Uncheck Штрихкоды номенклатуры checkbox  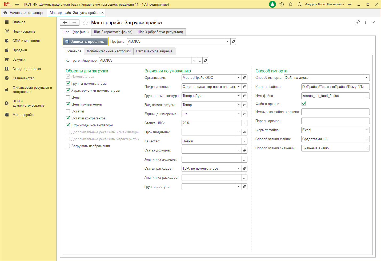(68, 125)
